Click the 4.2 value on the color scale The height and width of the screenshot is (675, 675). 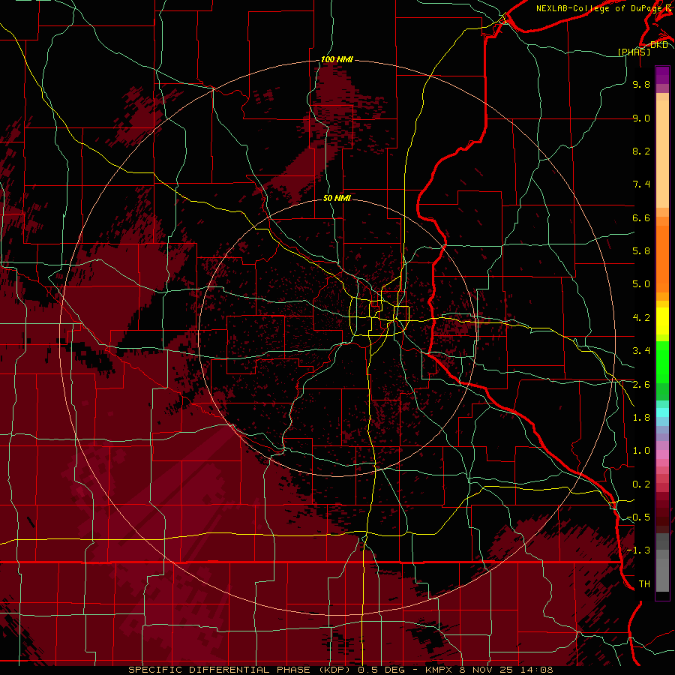click(641, 318)
